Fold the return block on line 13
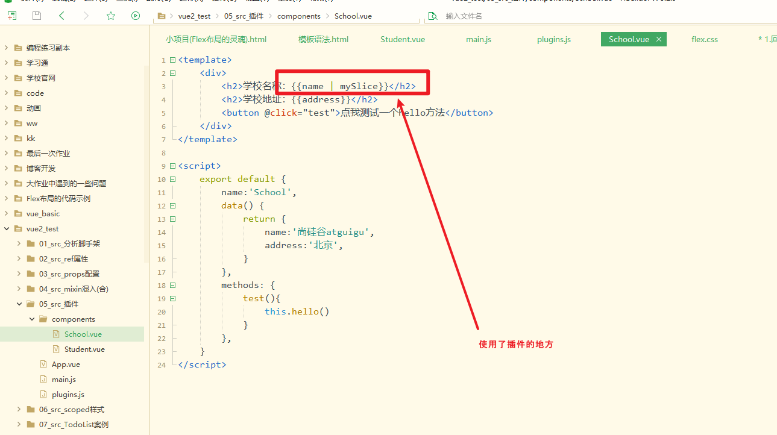The height and width of the screenshot is (435, 777). pyautogui.click(x=173, y=219)
